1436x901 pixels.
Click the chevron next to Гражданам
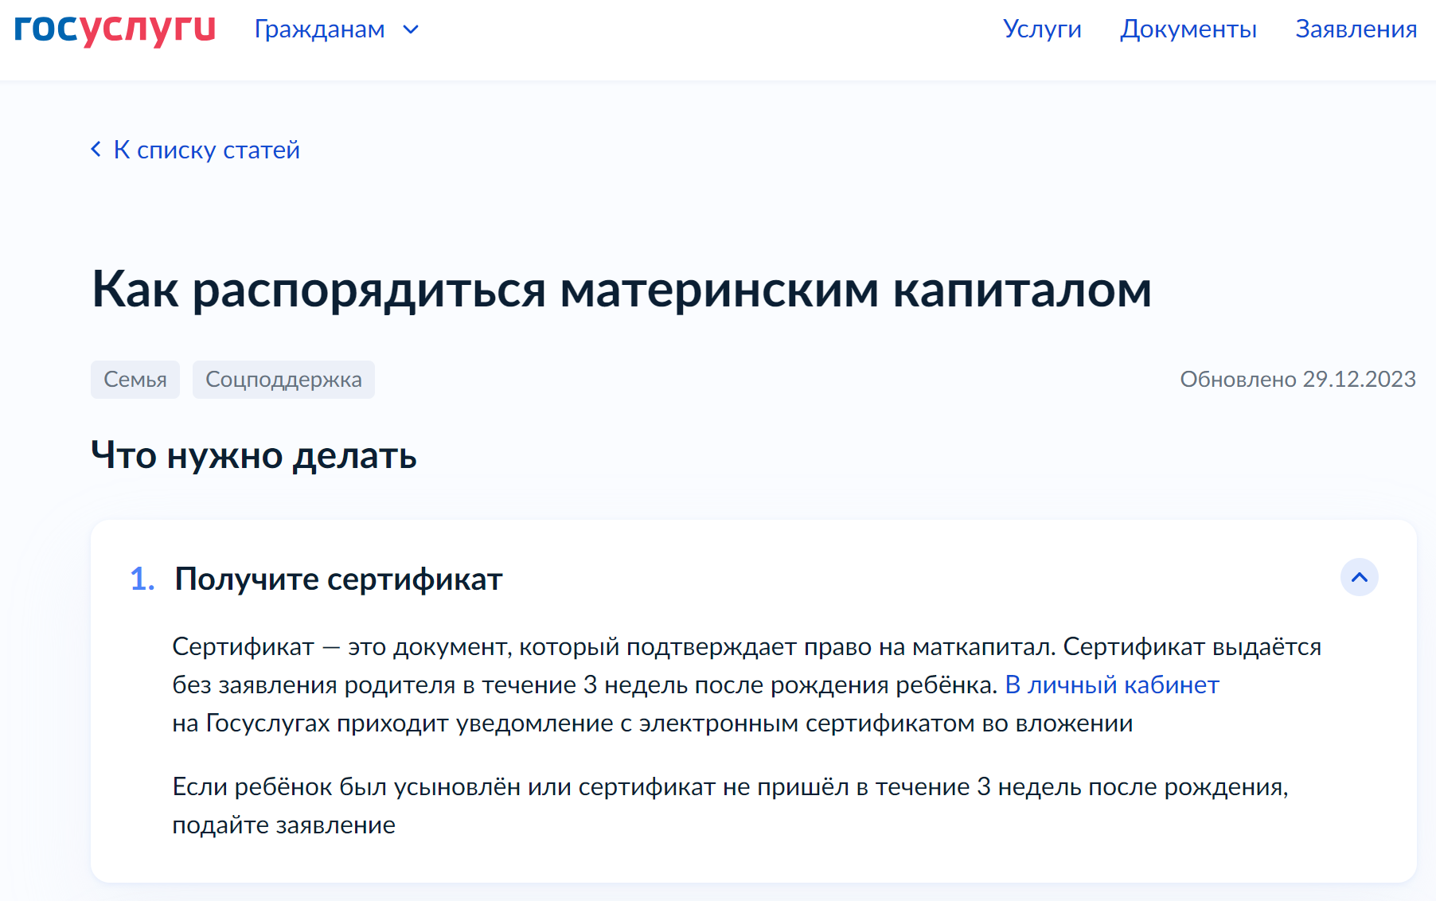tap(411, 30)
